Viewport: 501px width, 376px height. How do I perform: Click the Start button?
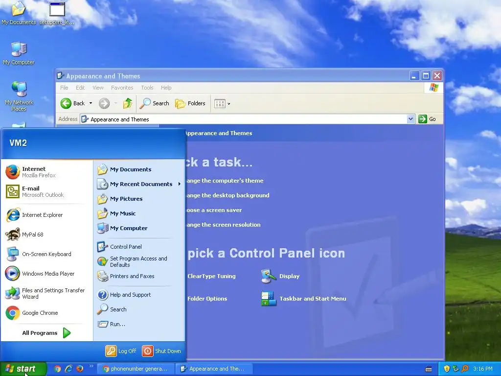pos(23,369)
